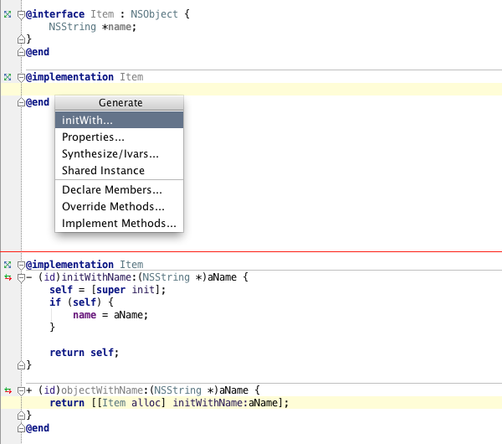Select initWith... in Generate menu

point(119,120)
